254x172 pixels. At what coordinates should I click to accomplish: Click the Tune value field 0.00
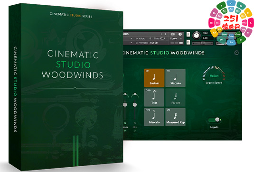click(x=207, y=38)
